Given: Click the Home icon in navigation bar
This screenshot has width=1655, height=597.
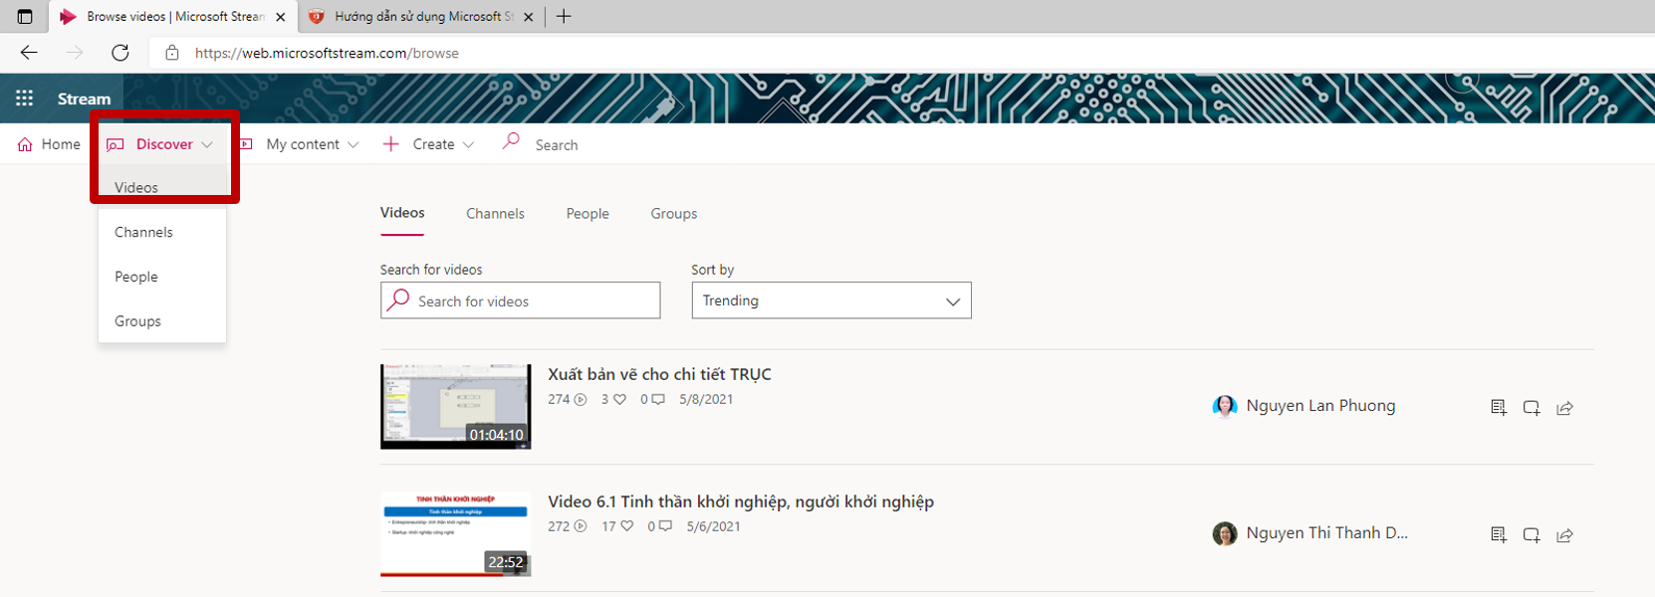Looking at the screenshot, I should point(26,144).
